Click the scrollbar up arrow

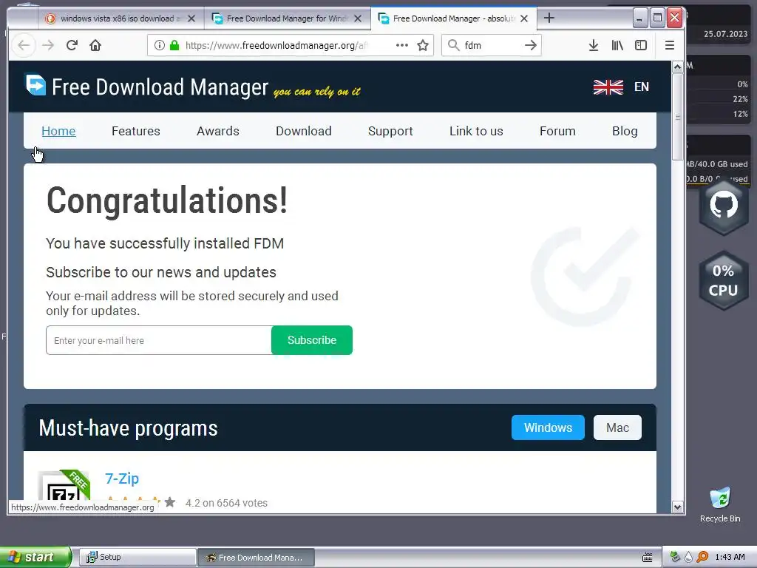pos(677,67)
